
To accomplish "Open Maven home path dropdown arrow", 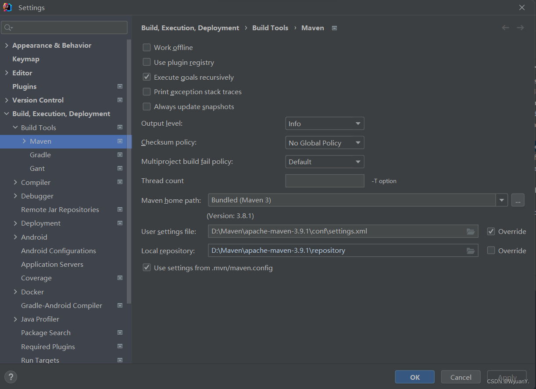I will (x=502, y=200).
